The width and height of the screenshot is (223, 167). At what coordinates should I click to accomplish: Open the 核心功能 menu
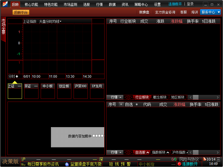click(x=31, y=4)
